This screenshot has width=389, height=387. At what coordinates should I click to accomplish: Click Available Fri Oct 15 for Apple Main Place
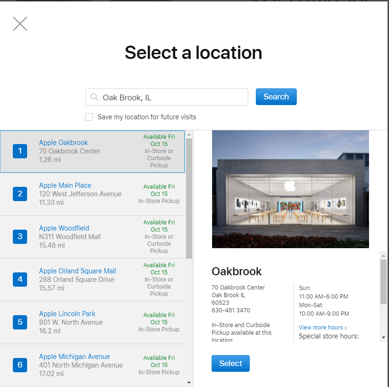(159, 190)
